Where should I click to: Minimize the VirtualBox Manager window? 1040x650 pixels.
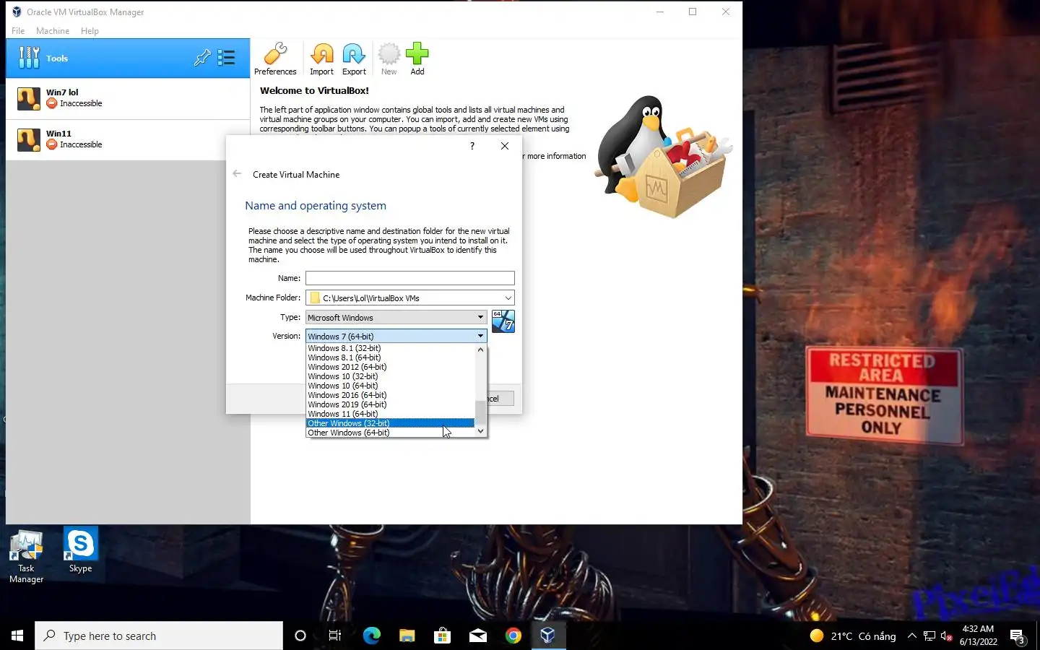tap(660, 12)
